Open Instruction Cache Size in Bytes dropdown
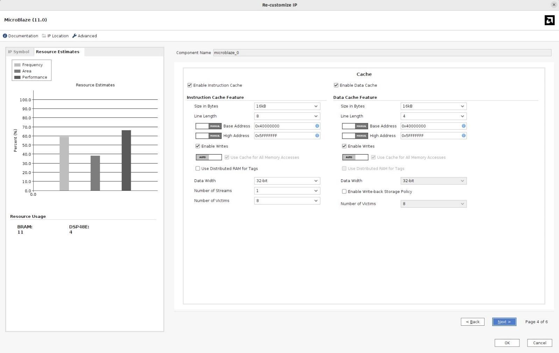This screenshot has height=353, width=559. point(287,106)
